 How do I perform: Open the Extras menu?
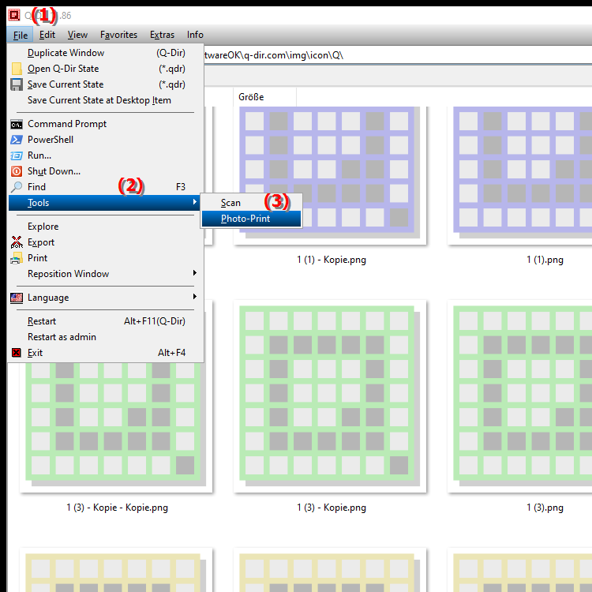[x=162, y=35]
